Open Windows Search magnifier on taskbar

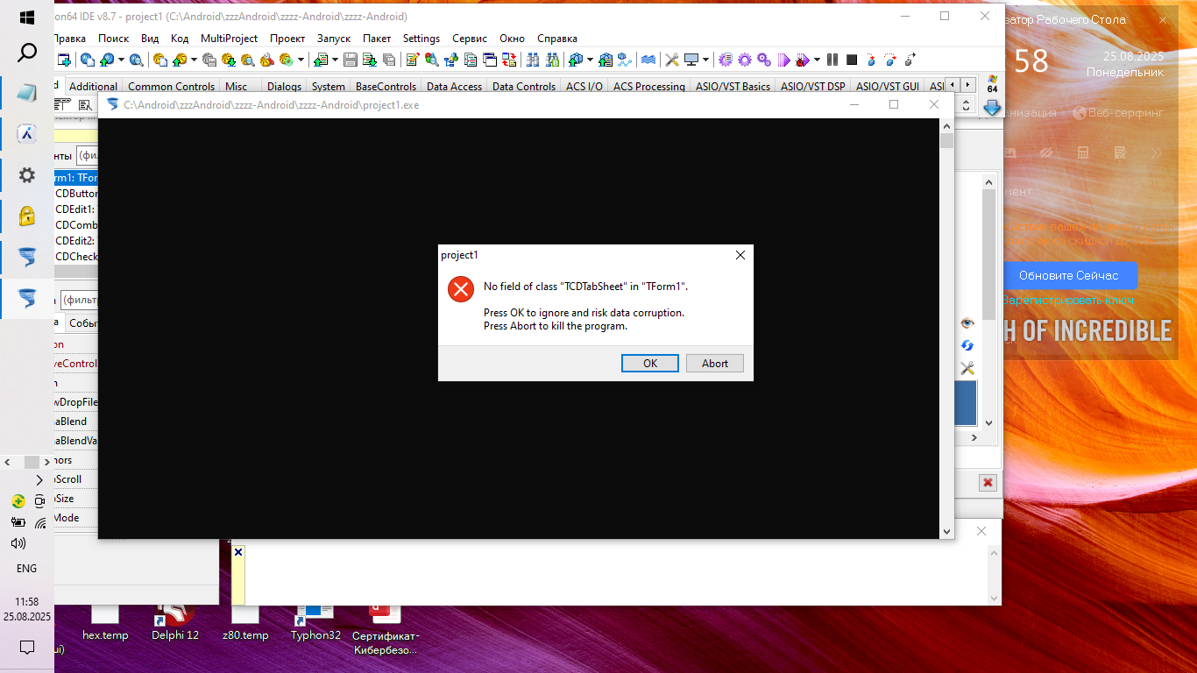(x=27, y=53)
